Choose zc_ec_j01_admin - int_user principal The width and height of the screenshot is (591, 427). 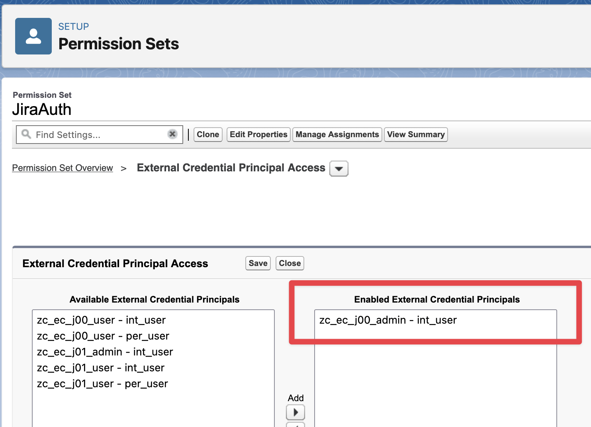105,352
